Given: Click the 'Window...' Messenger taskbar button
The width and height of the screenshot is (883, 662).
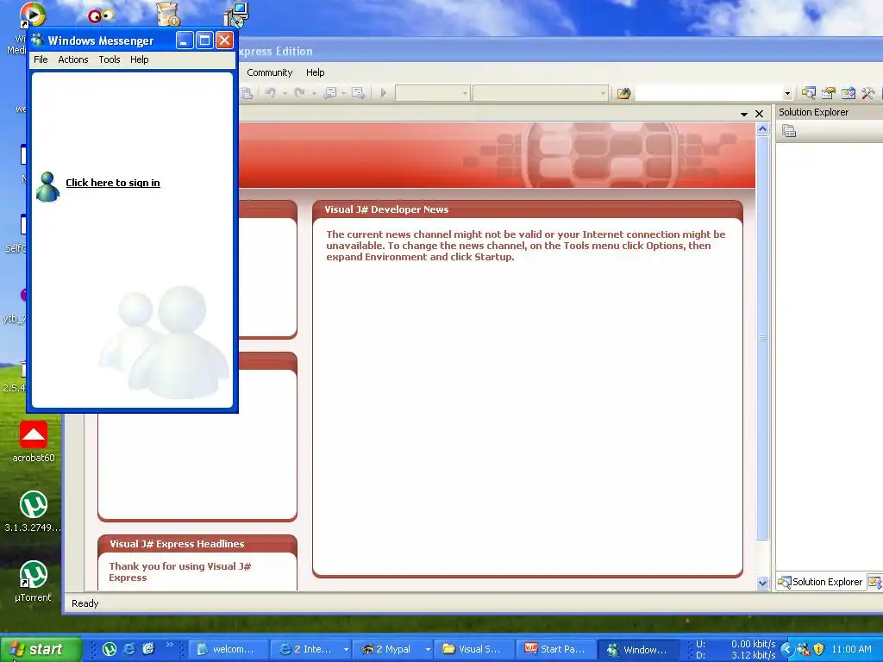Looking at the screenshot, I should (640, 649).
